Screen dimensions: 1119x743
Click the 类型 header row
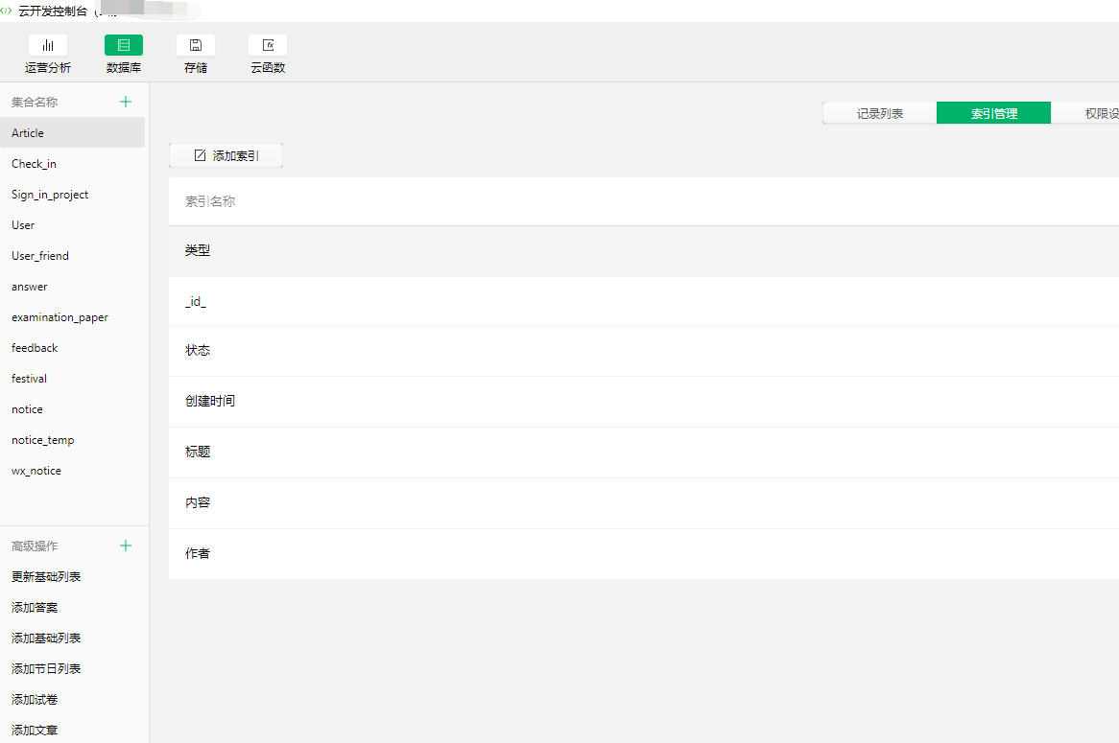coord(644,251)
